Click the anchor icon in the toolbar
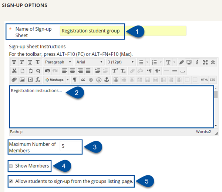This screenshot has width=222, height=192. 107,80
